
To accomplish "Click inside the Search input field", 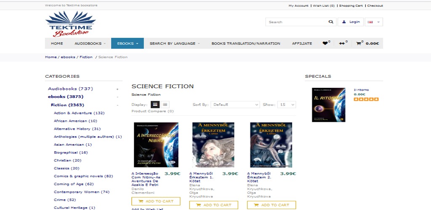I will click(x=297, y=22).
